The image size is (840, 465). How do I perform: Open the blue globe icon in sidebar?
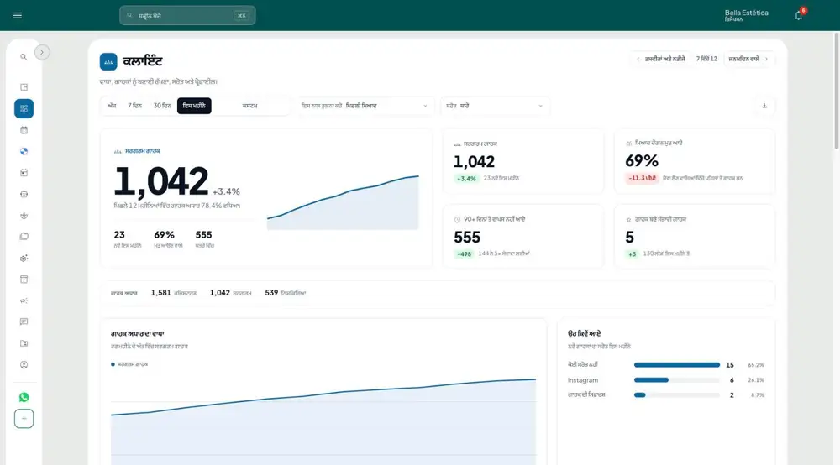click(x=24, y=151)
